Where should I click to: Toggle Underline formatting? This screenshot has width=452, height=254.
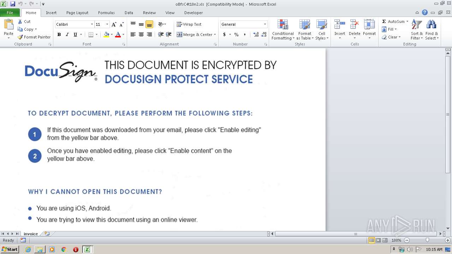tap(75, 35)
